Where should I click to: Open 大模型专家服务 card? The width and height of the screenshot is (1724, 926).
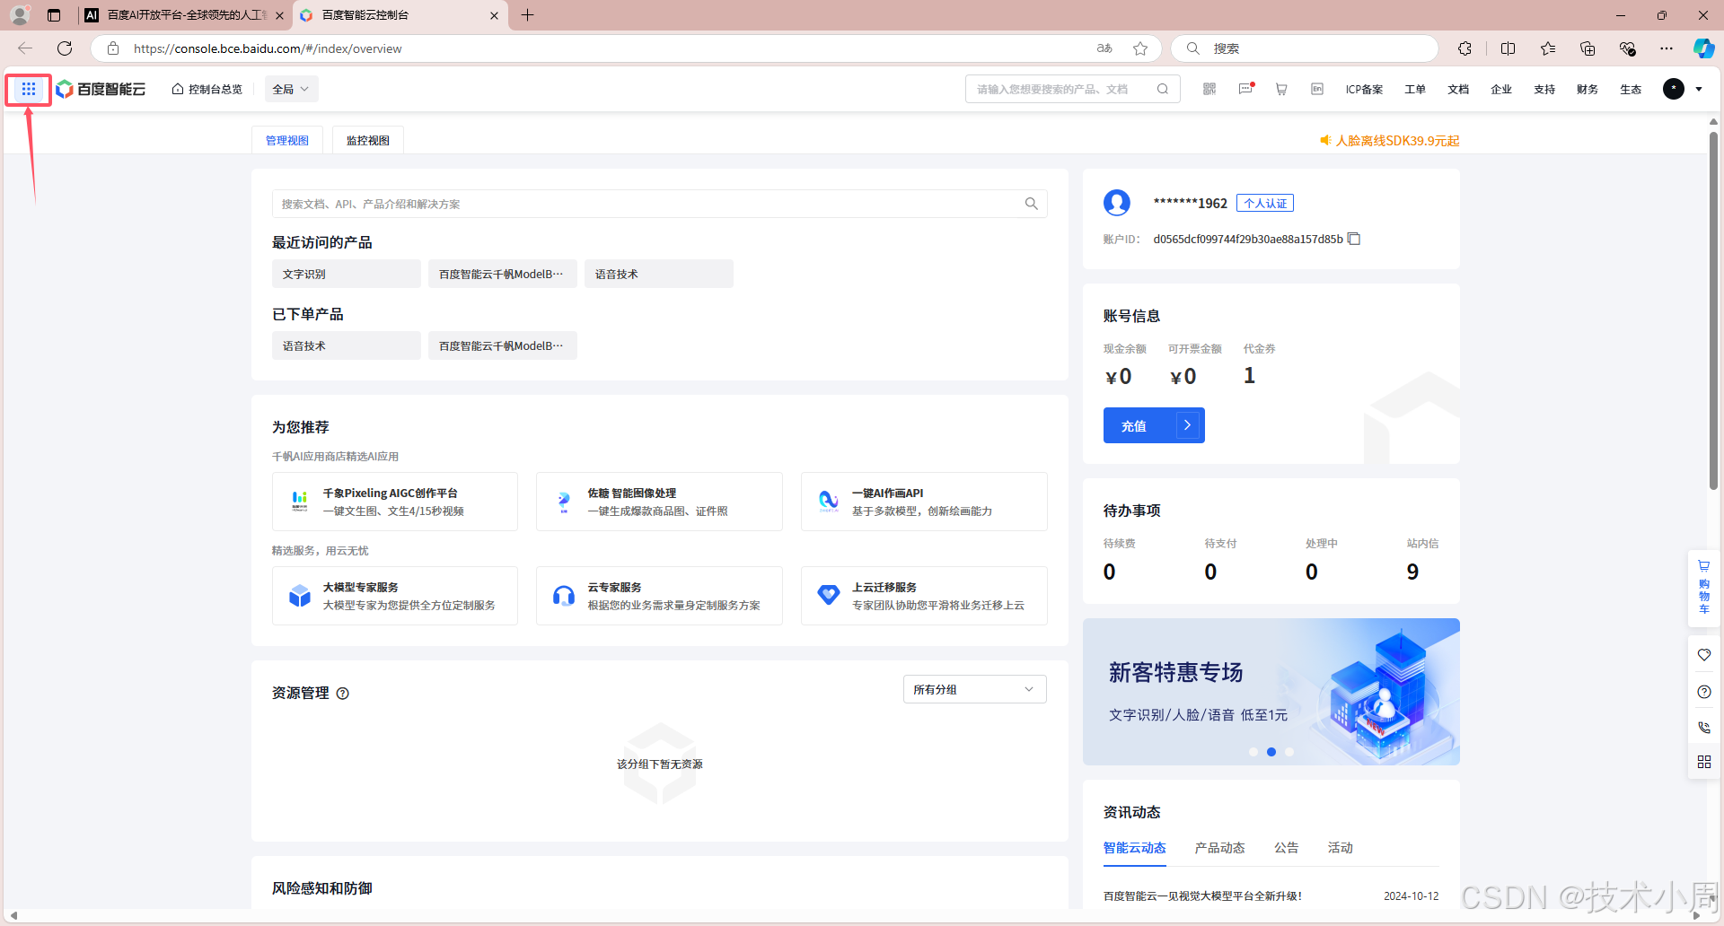pos(395,596)
